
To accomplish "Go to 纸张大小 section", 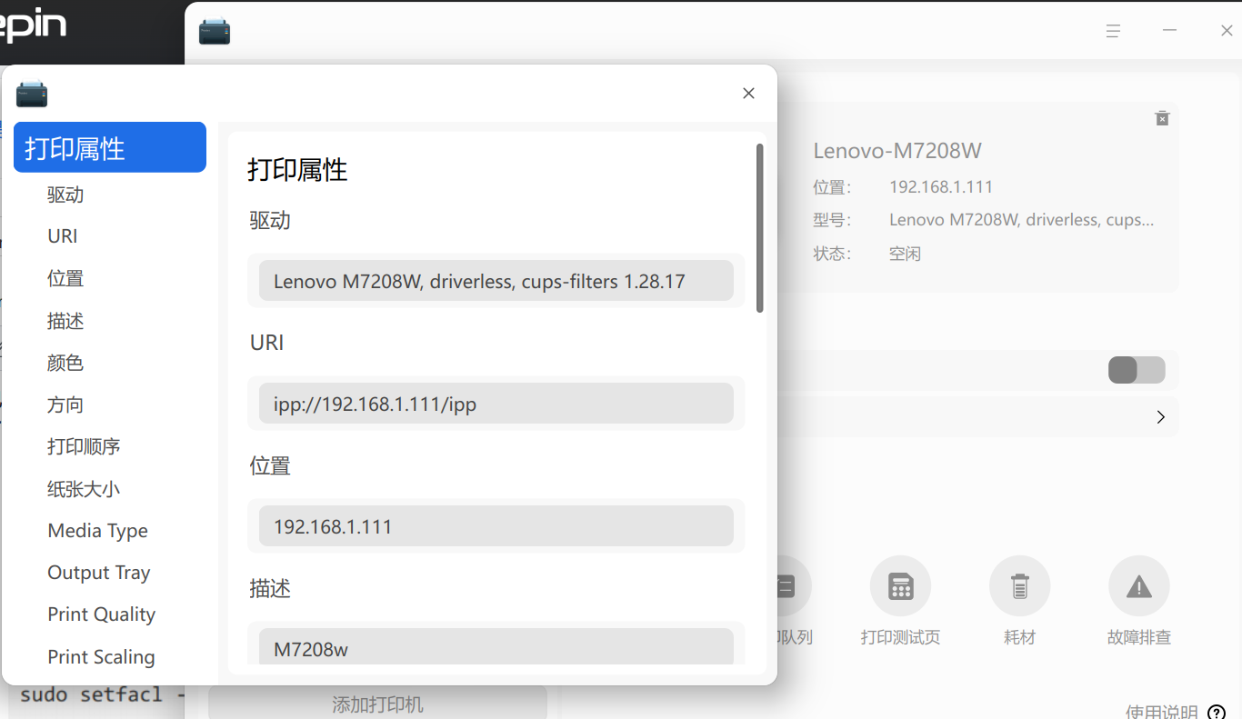I will point(84,489).
